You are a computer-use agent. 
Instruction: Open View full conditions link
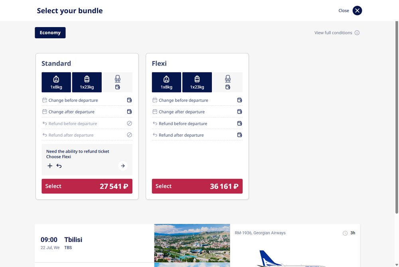point(333,33)
